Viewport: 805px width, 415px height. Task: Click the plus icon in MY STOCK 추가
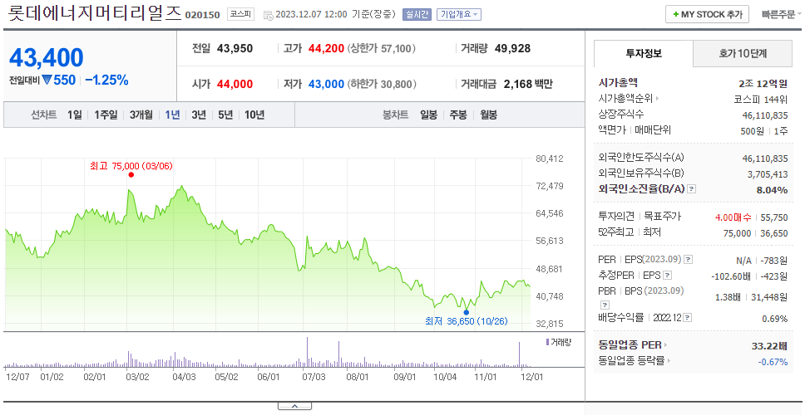point(675,15)
